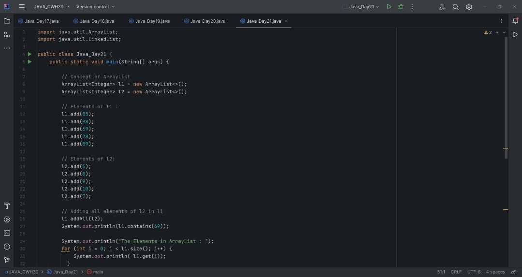The height and width of the screenshot is (277, 522).
Task: Open CRLF line separator selector
Action: (456, 272)
